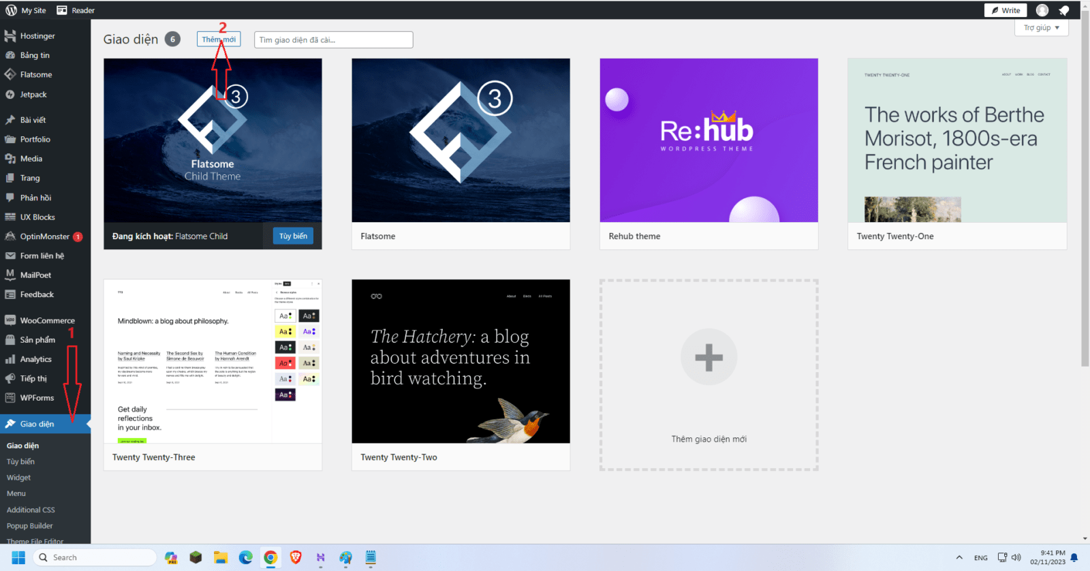1090x571 pixels.
Task: Click the Bảng tin dashboard icon
Action: pos(10,55)
